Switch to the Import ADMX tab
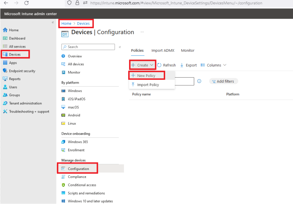293x204 pixels. tap(163, 50)
